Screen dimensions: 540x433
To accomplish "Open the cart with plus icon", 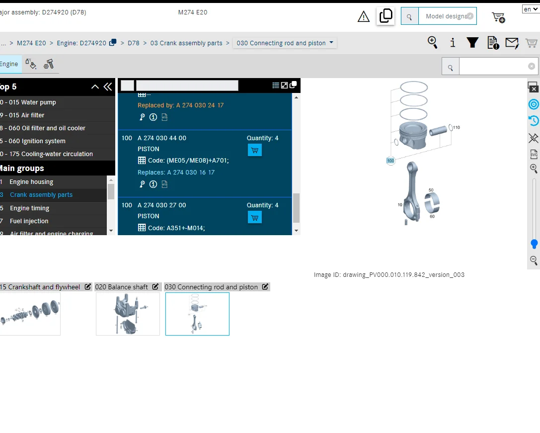I will point(498,17).
